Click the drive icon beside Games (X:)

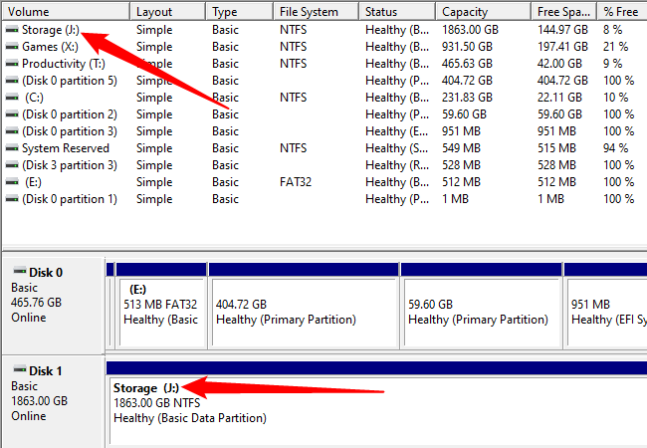12,47
